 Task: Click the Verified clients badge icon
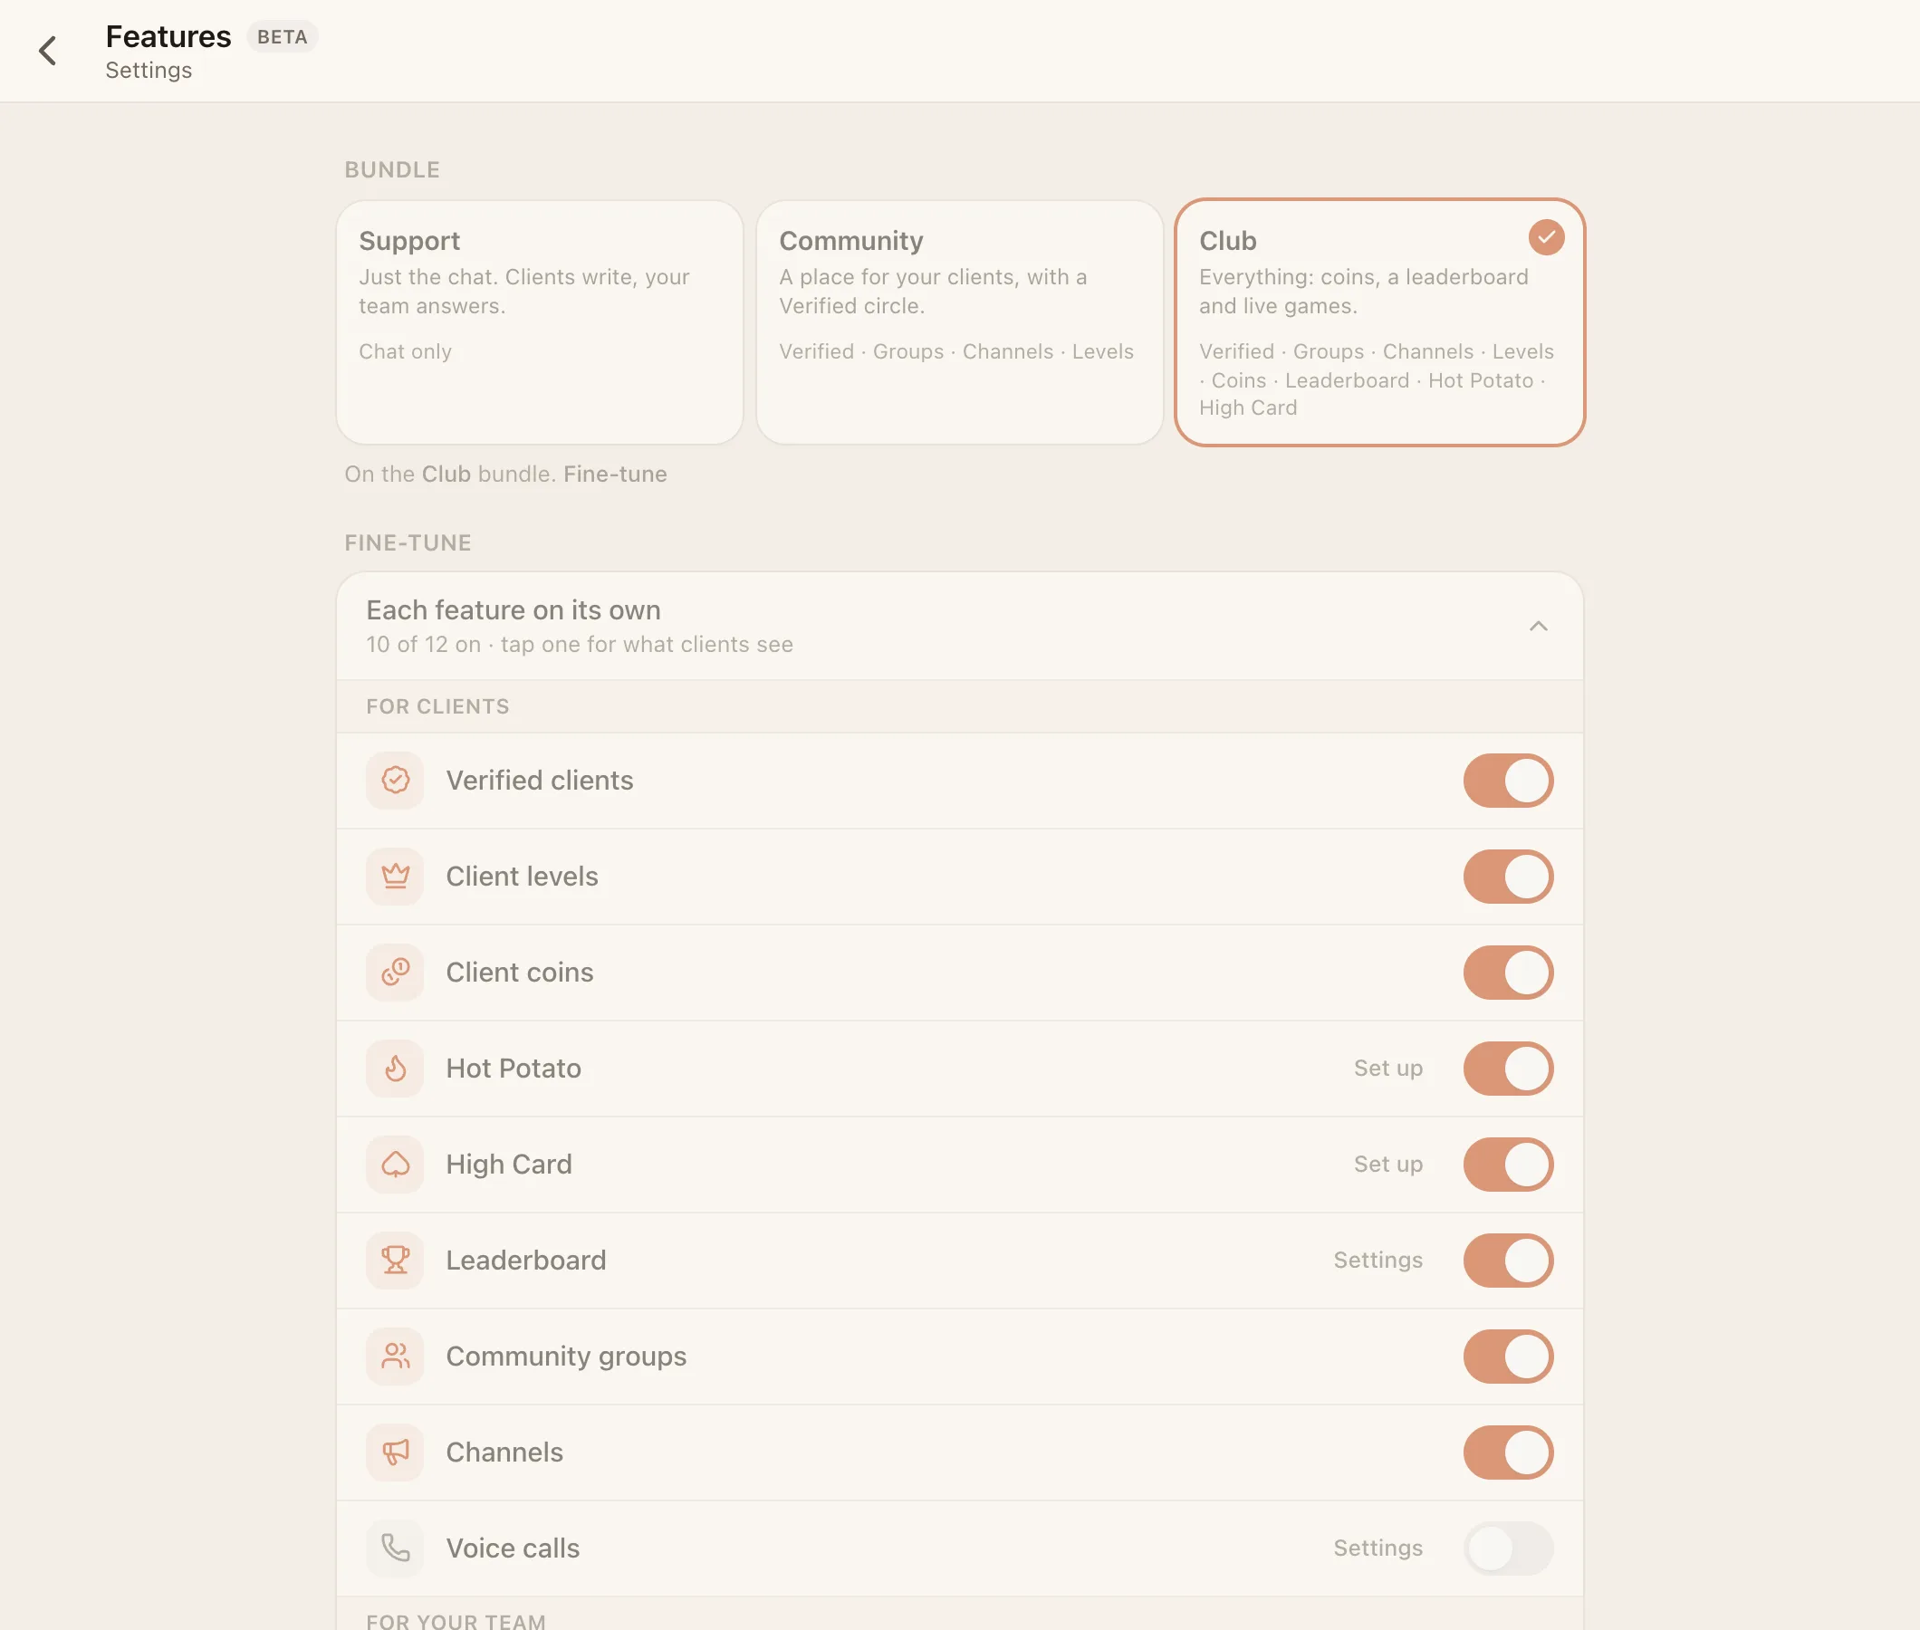click(x=396, y=781)
